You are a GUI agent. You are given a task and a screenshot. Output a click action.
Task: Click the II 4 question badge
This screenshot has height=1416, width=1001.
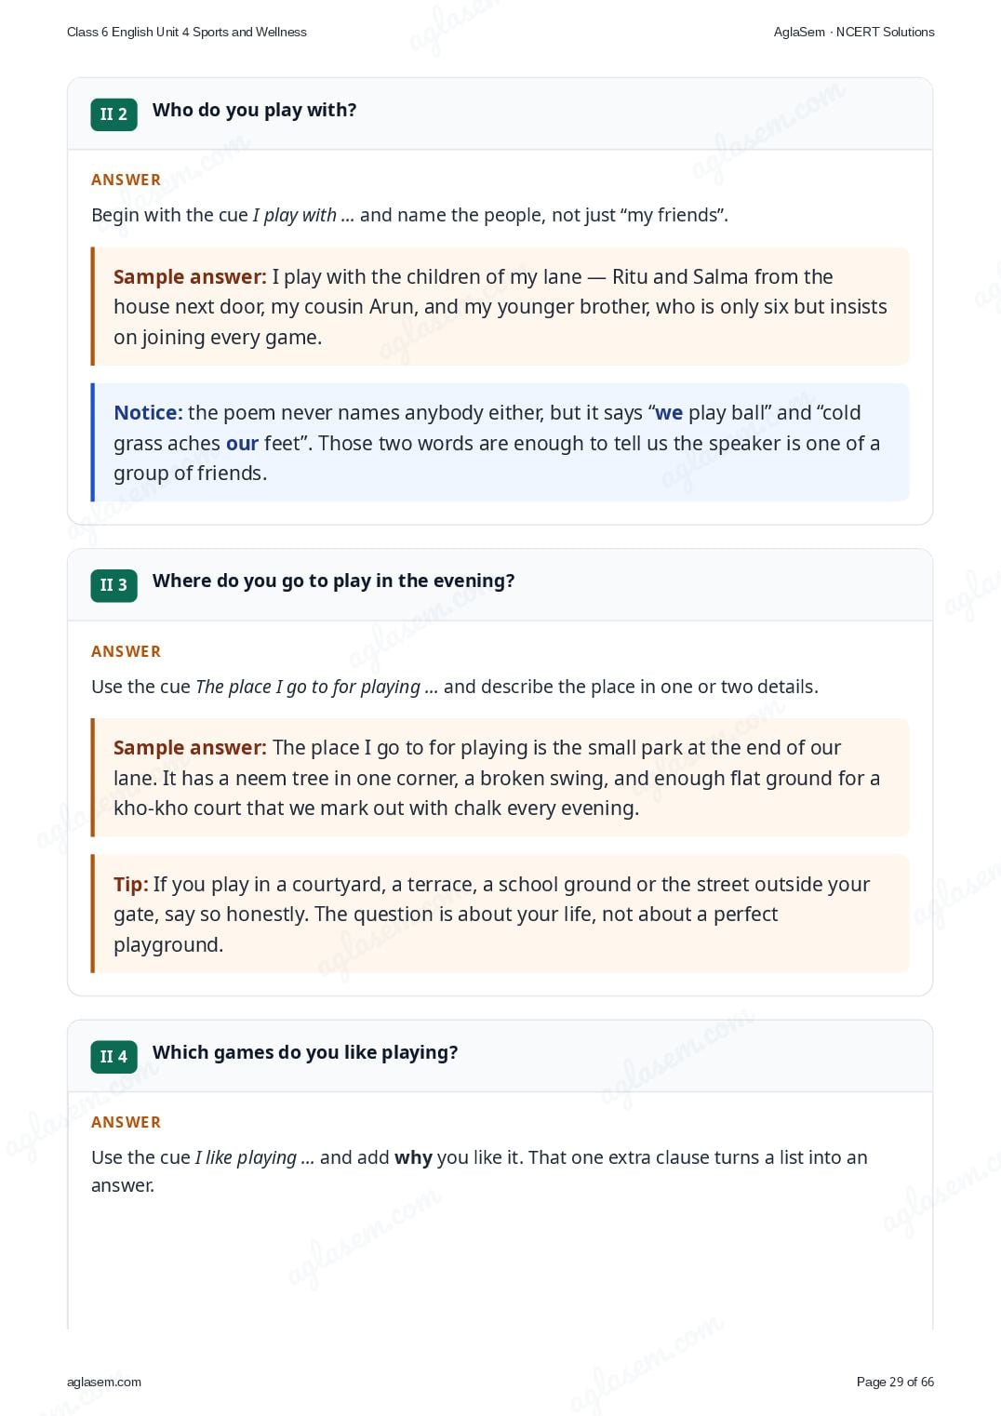point(113,1057)
